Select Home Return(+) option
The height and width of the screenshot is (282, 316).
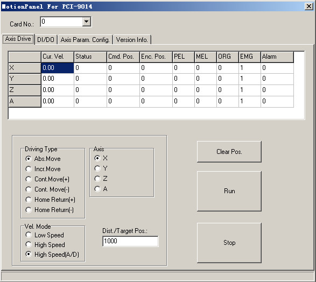51,200
